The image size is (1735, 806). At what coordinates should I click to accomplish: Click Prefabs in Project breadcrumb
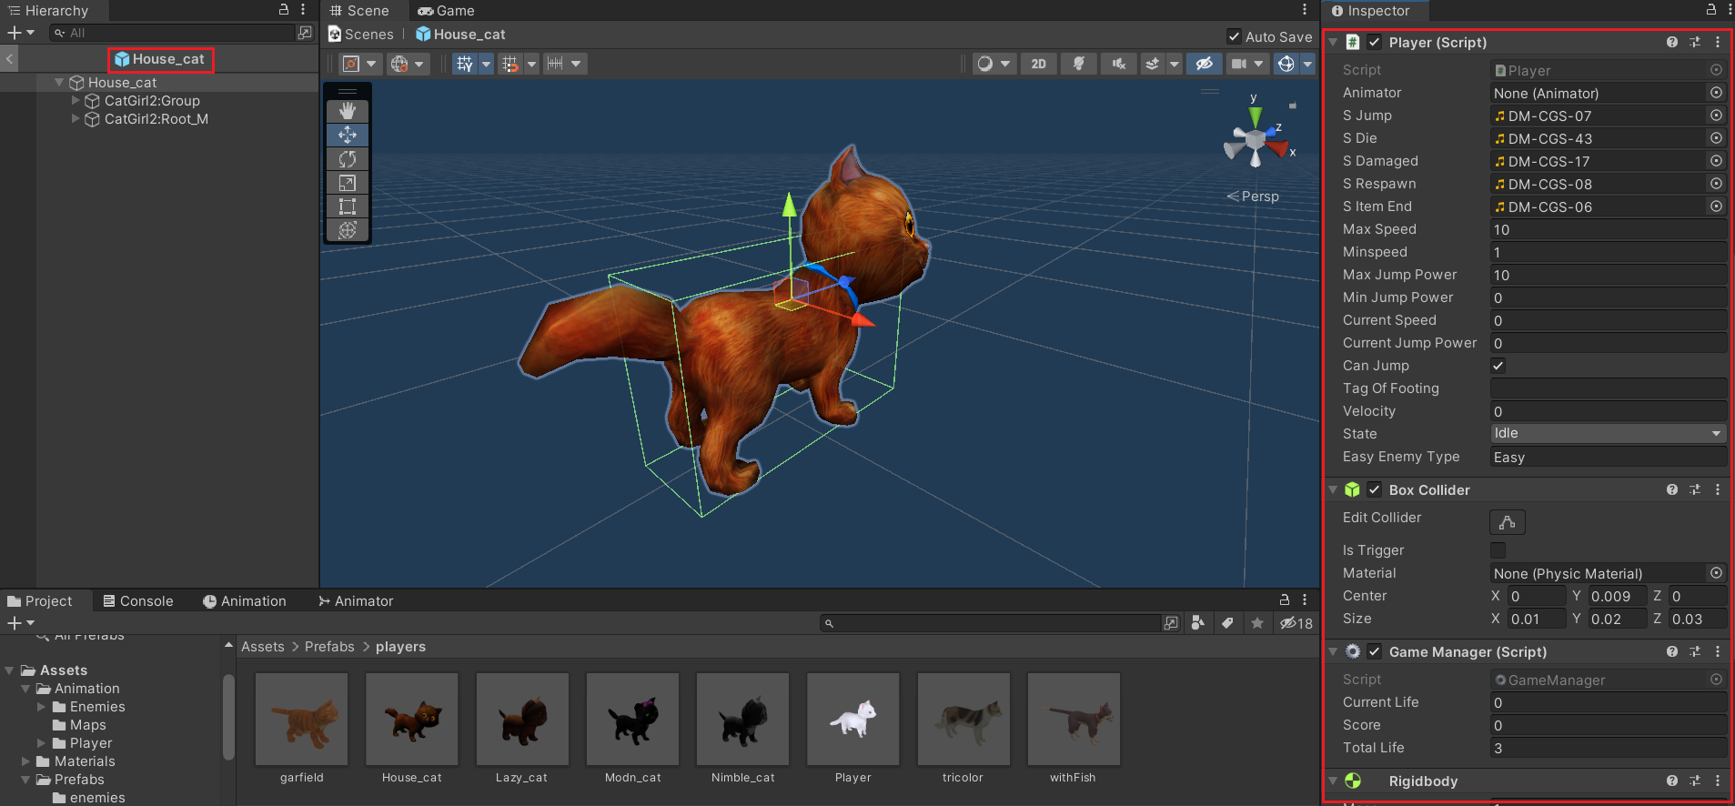tap(329, 647)
